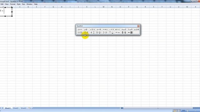Viewport: 200px width, 112px height.
Task: Open the embellishments palette
Action: pyautogui.click(x=92, y=30)
